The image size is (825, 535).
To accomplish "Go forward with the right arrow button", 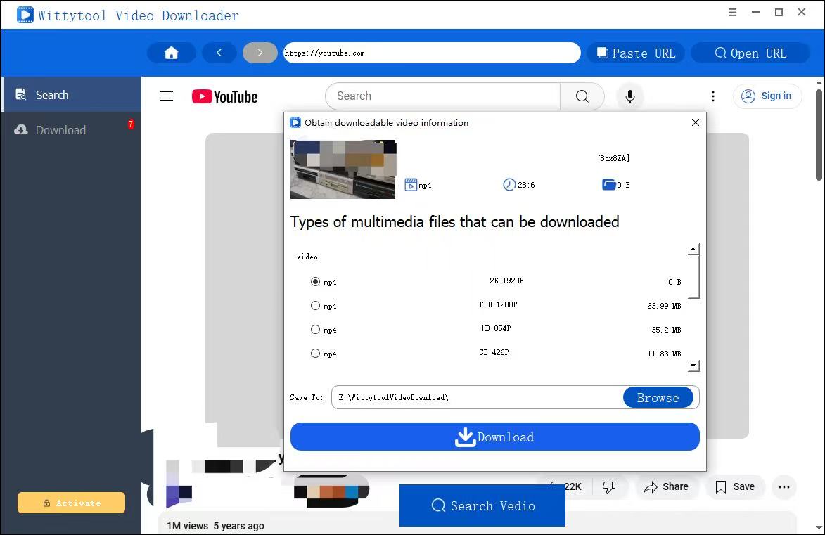I will [x=260, y=53].
